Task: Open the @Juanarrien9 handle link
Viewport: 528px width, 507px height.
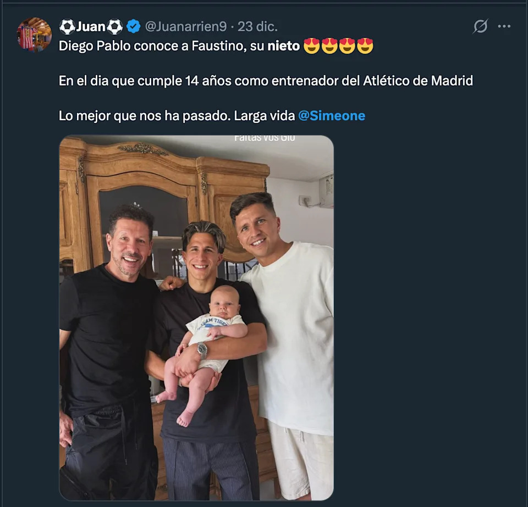Action: (185, 26)
